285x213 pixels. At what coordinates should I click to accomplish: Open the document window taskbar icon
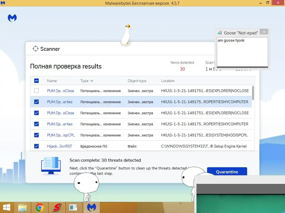[x=73, y=207]
